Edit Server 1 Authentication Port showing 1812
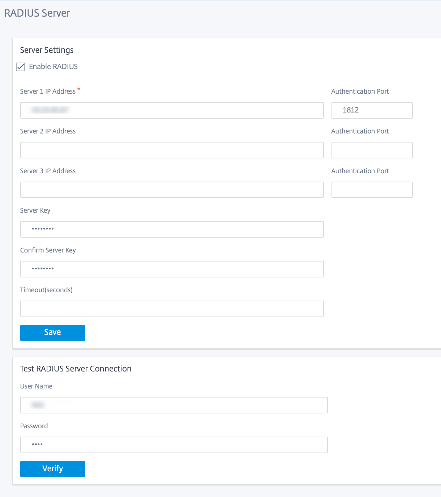 click(372, 110)
